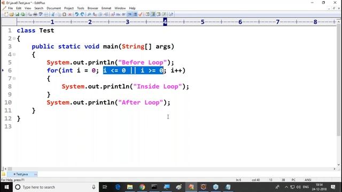Delete selection with the red X icon
This screenshot has height=192, width=342.
(x=70, y=14)
